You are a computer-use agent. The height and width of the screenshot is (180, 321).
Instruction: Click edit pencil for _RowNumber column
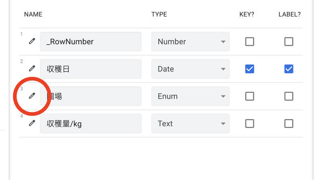[32, 41]
